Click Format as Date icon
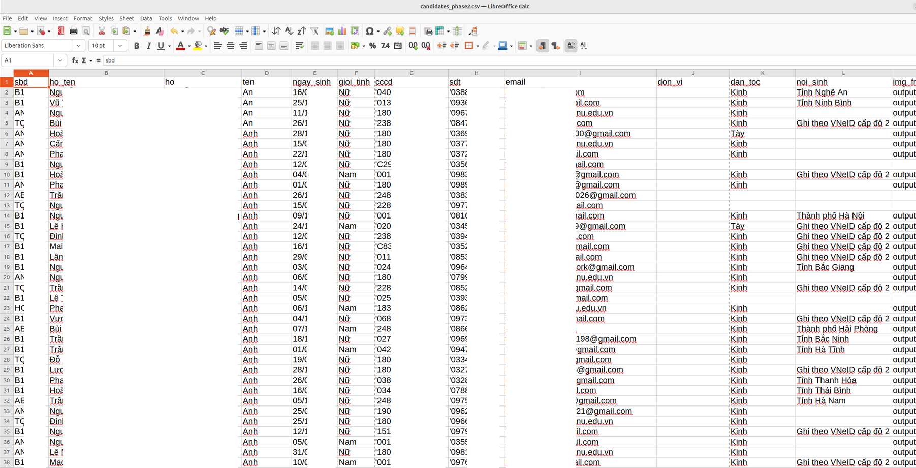Viewport: 916px width, 468px height. pos(398,46)
